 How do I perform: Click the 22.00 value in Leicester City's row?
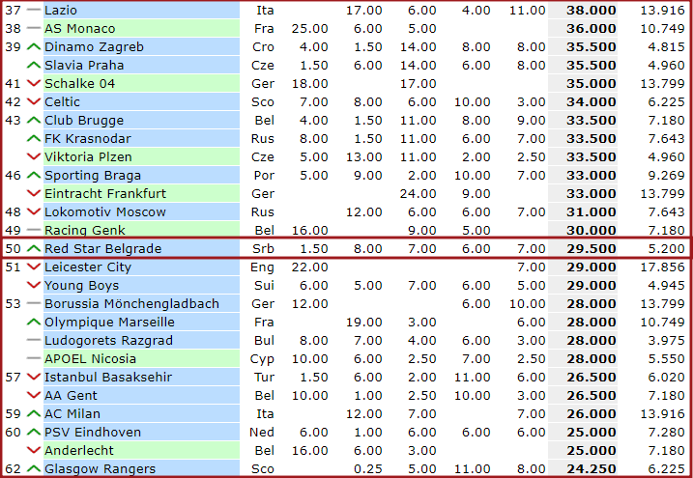pyautogui.click(x=310, y=267)
